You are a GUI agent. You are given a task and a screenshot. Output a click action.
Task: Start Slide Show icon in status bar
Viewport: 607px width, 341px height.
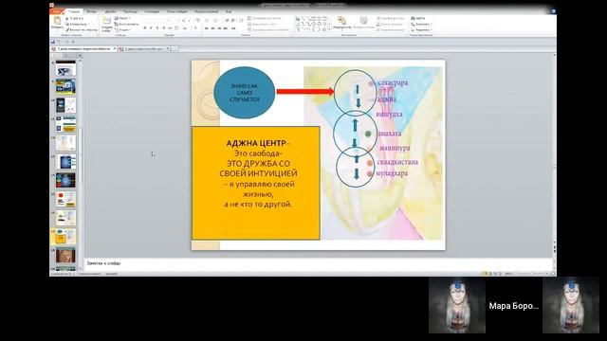[500, 274]
